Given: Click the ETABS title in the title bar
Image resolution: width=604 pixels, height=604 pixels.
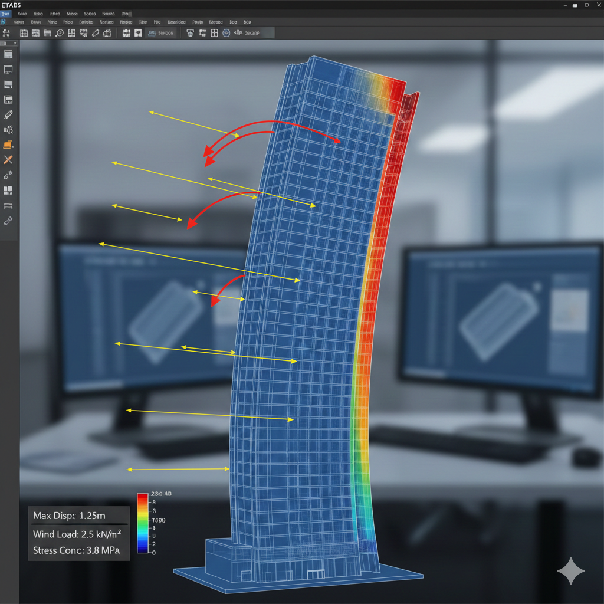Looking at the screenshot, I should 12,5.
